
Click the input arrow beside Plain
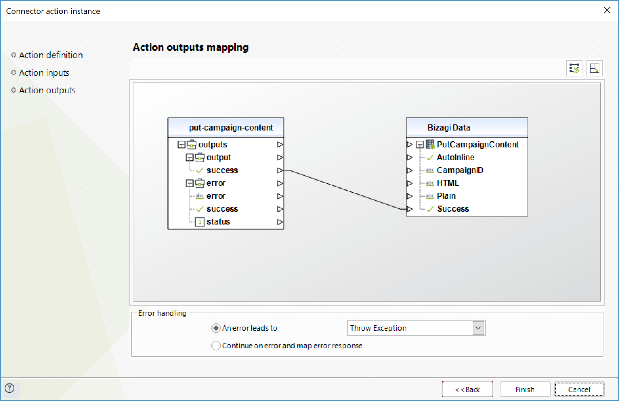click(410, 196)
